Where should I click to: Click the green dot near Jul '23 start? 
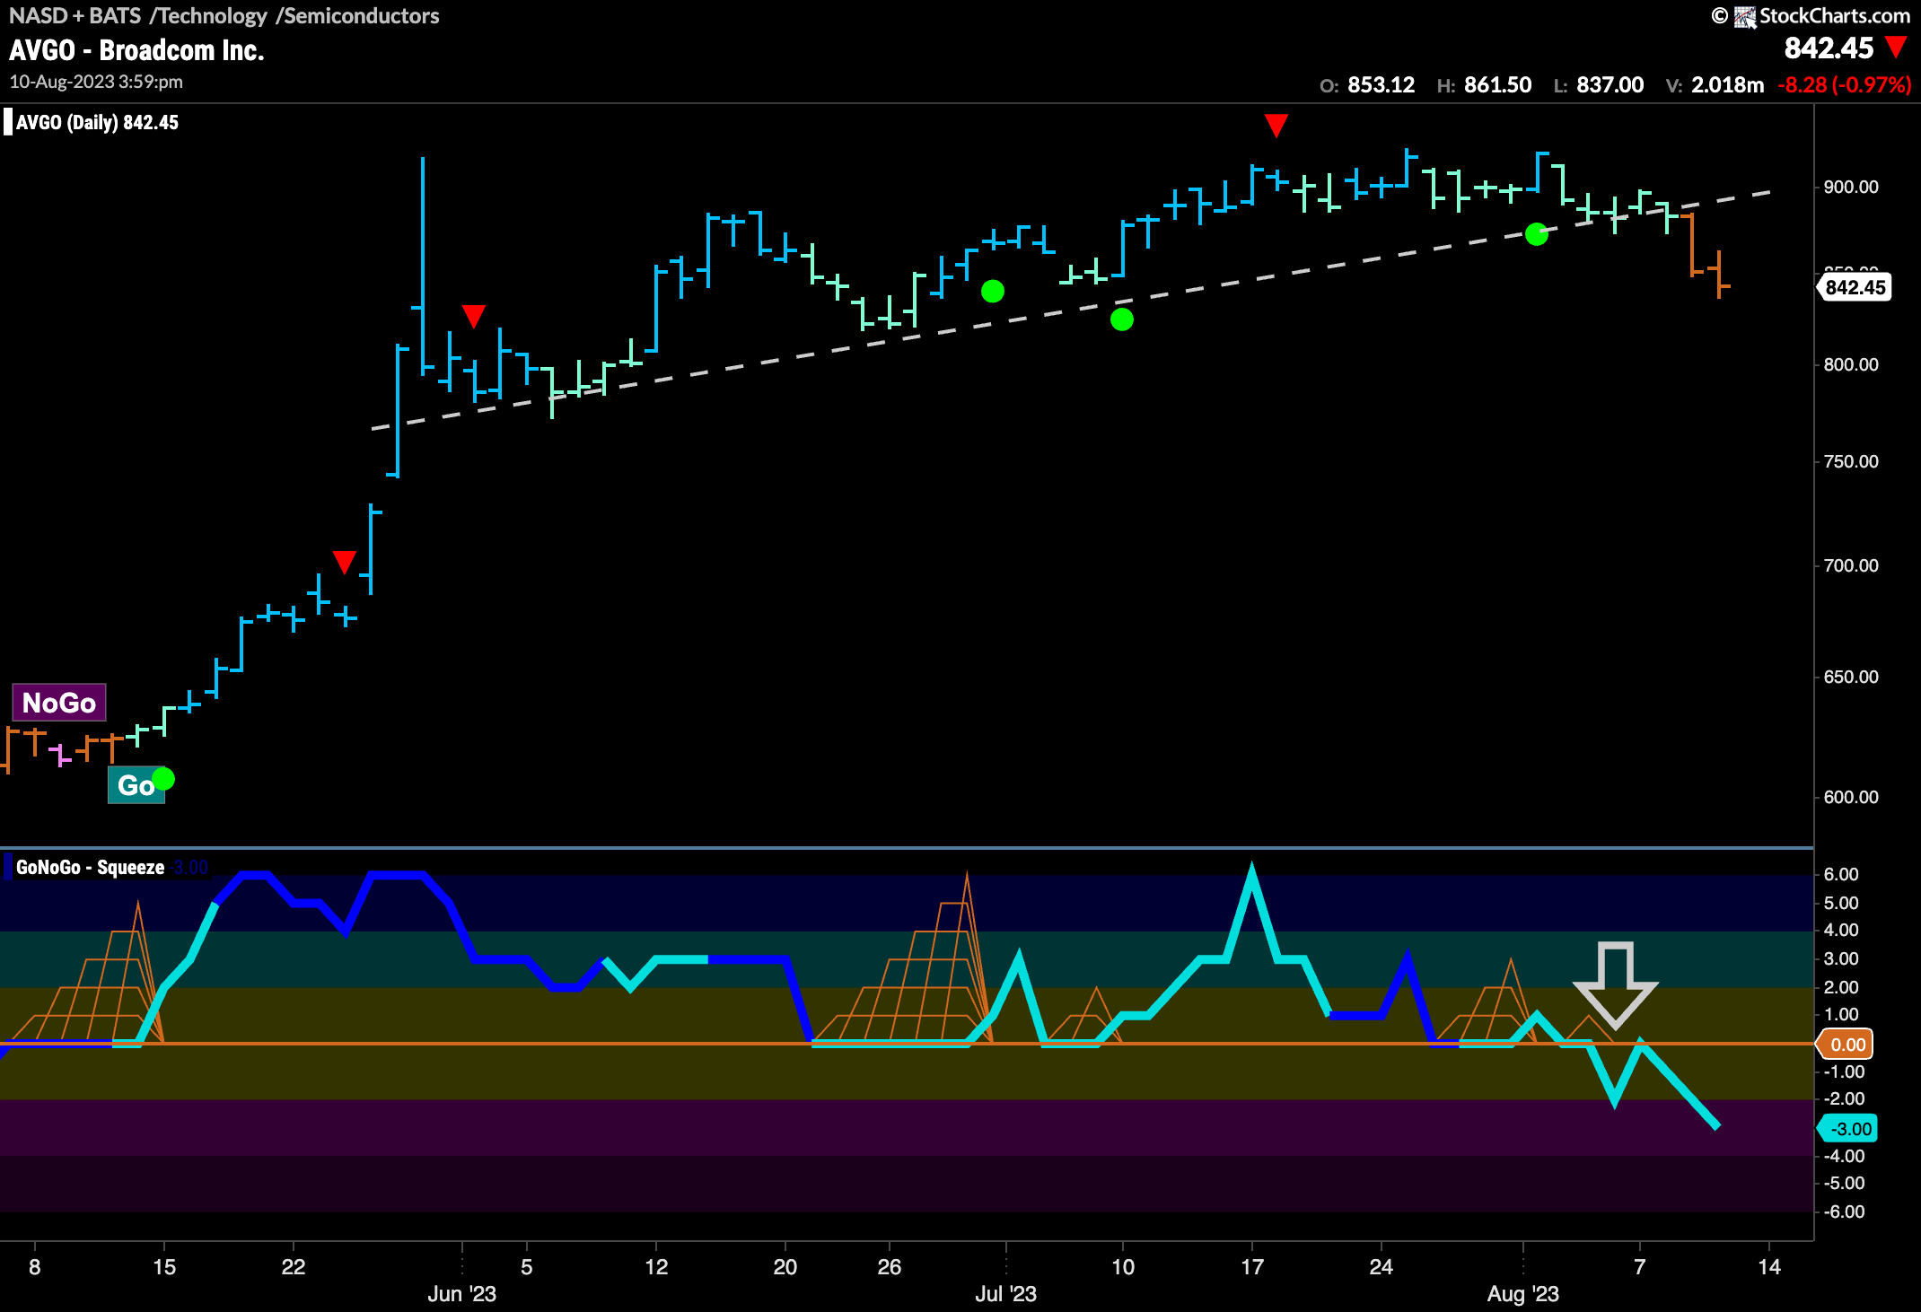(x=993, y=291)
